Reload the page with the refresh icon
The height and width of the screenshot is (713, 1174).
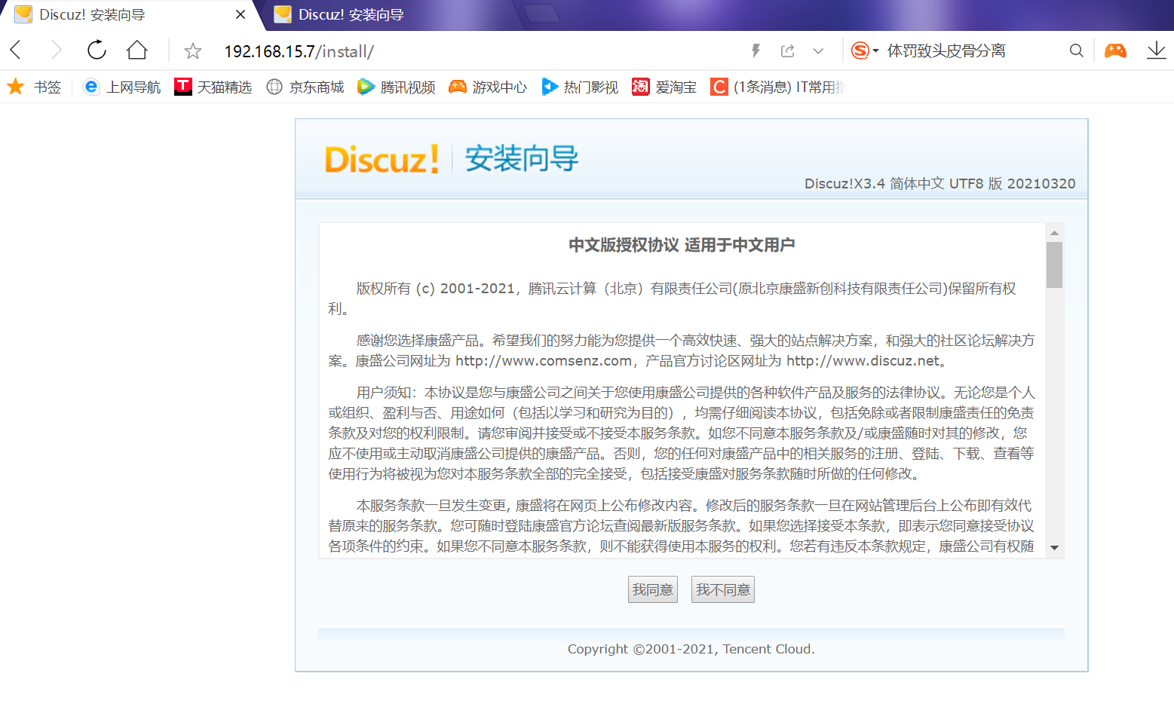click(x=97, y=50)
